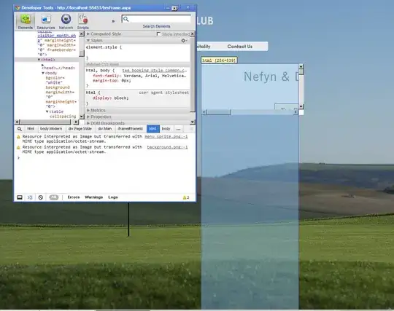Open the Scripts panel icon
394x311 pixels.
(x=83, y=22)
